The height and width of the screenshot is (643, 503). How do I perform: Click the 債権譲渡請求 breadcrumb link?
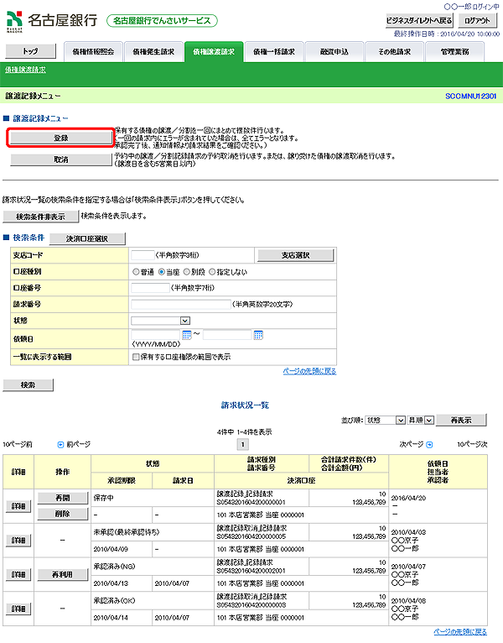(25, 70)
